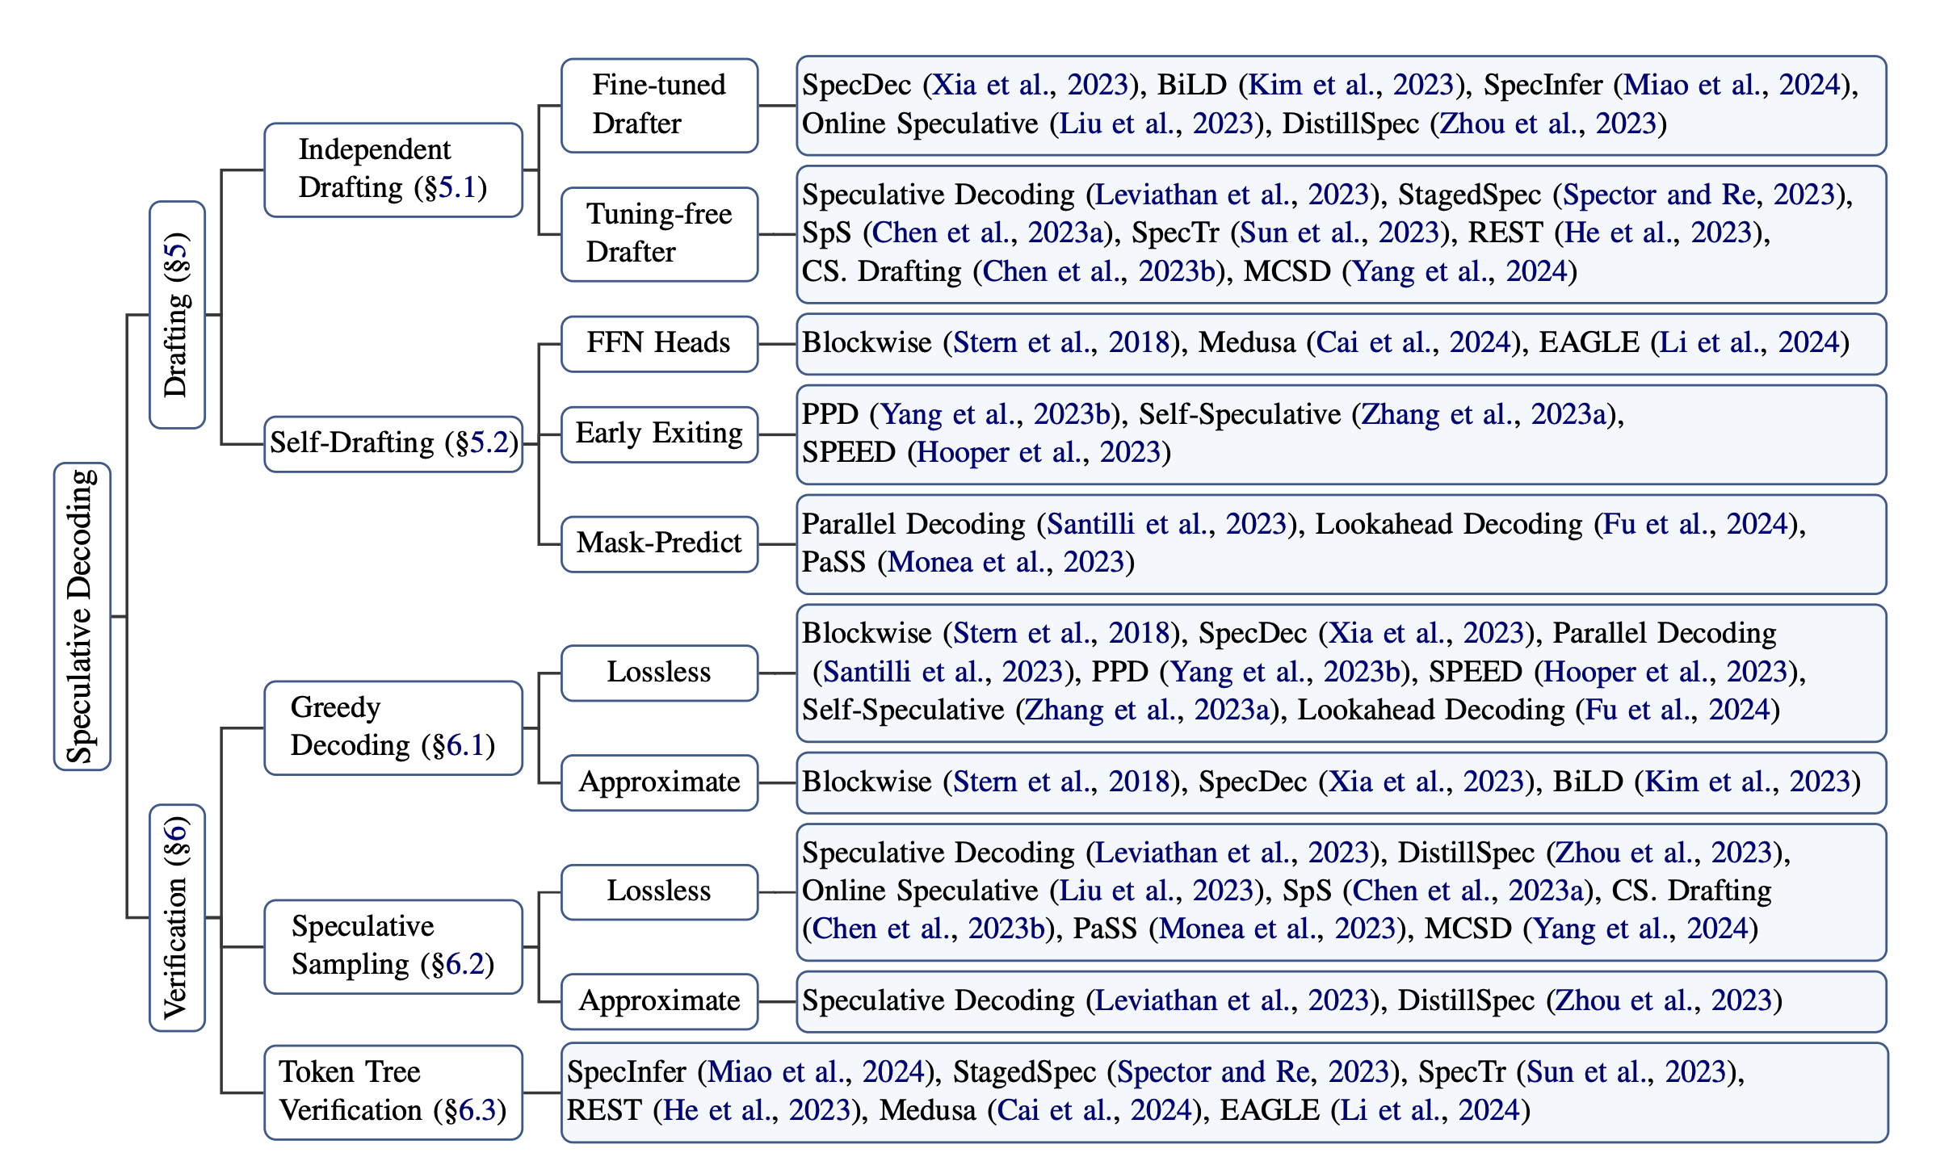Open Zhang et al., 2023a citation in Early Exiting row
This screenshot has height=1174, width=1940.
(1484, 415)
